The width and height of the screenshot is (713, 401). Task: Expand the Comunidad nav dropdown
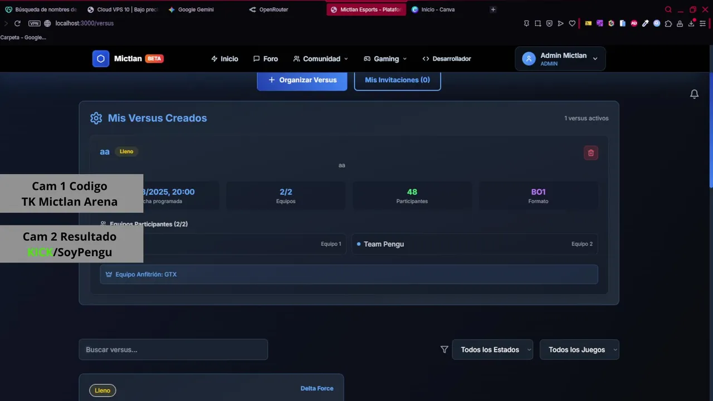321,58
